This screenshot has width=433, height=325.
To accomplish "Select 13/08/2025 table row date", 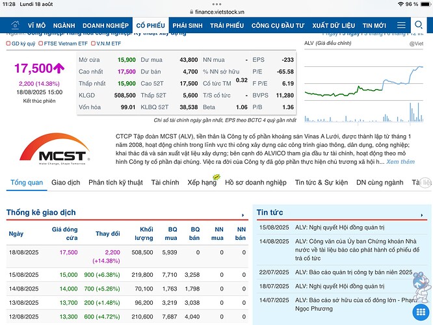I will coord(24,303).
